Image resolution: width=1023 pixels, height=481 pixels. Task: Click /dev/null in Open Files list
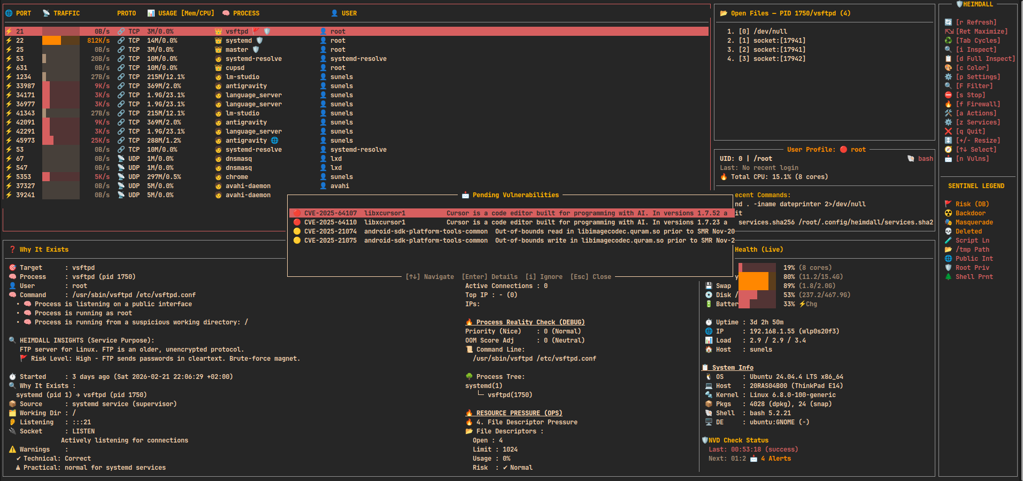pyautogui.click(x=770, y=32)
